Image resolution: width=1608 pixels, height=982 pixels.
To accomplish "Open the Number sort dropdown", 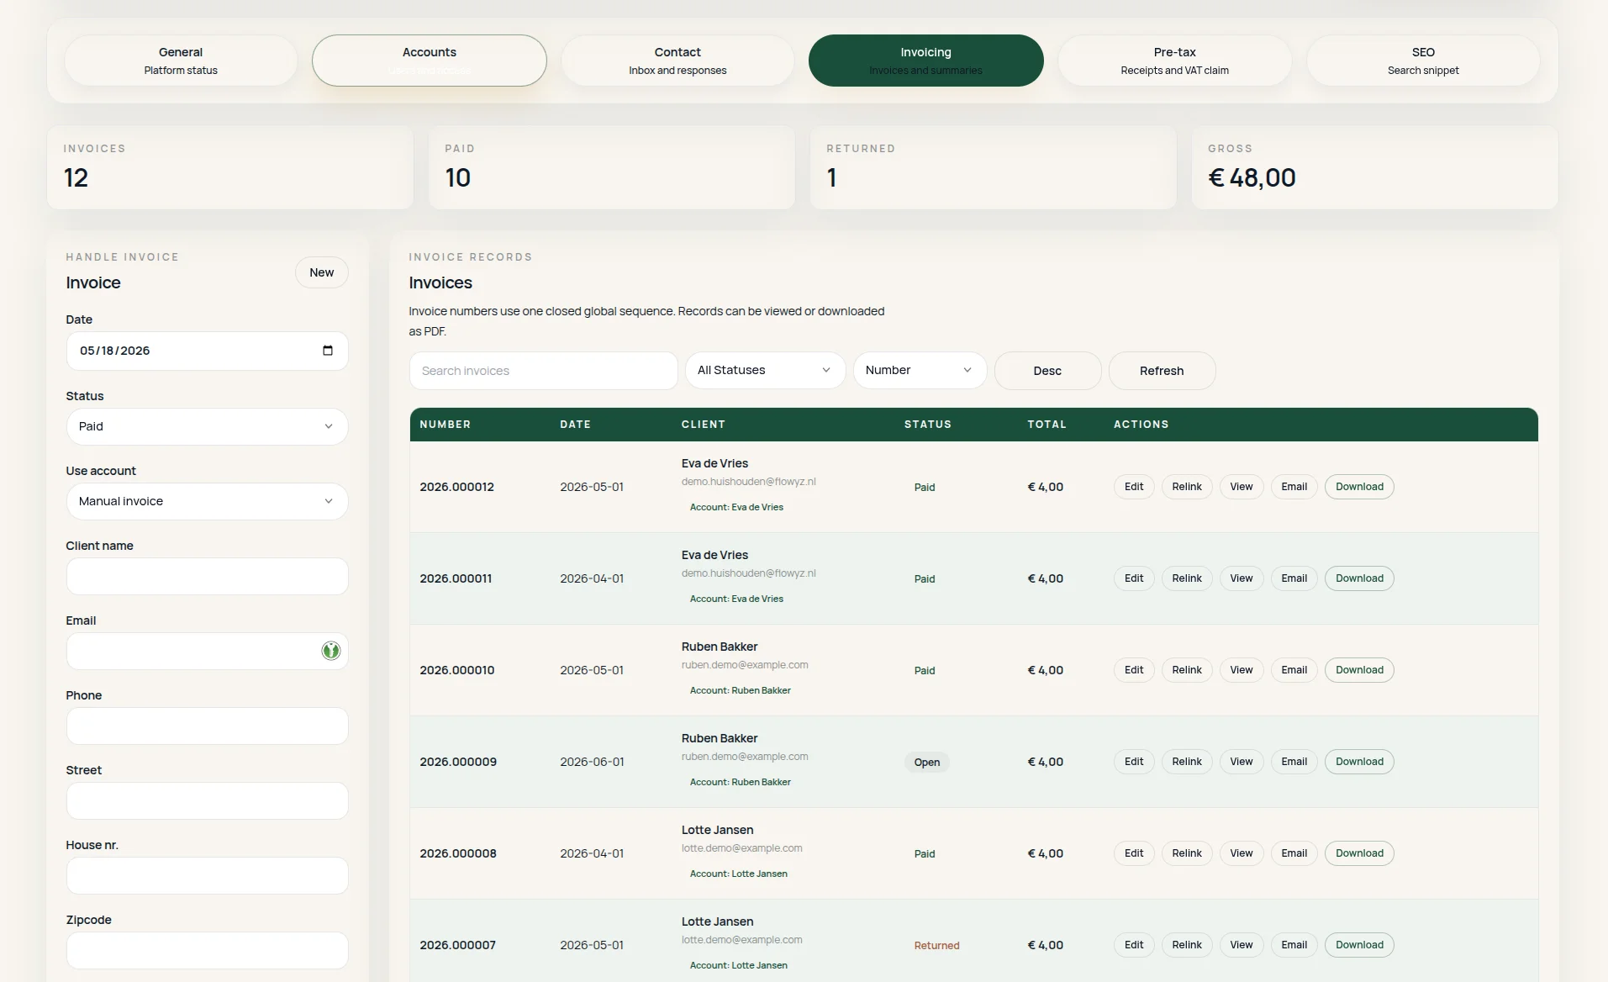I will click(920, 370).
